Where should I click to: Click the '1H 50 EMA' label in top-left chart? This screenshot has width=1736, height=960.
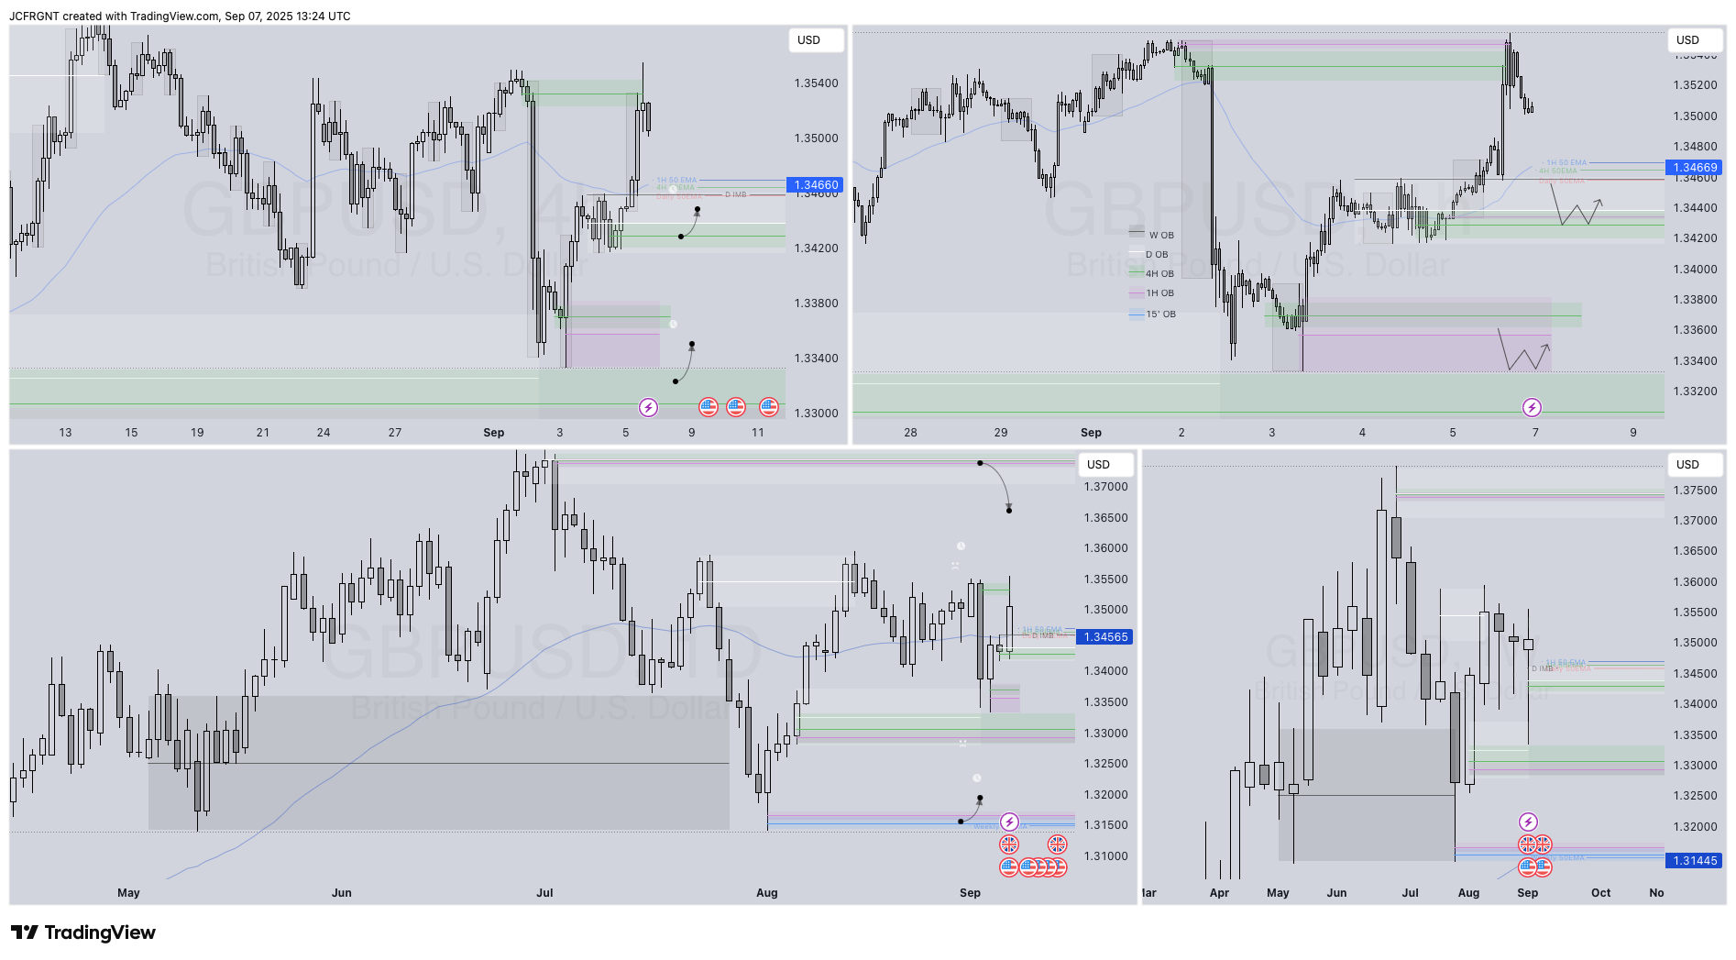pyautogui.click(x=676, y=181)
